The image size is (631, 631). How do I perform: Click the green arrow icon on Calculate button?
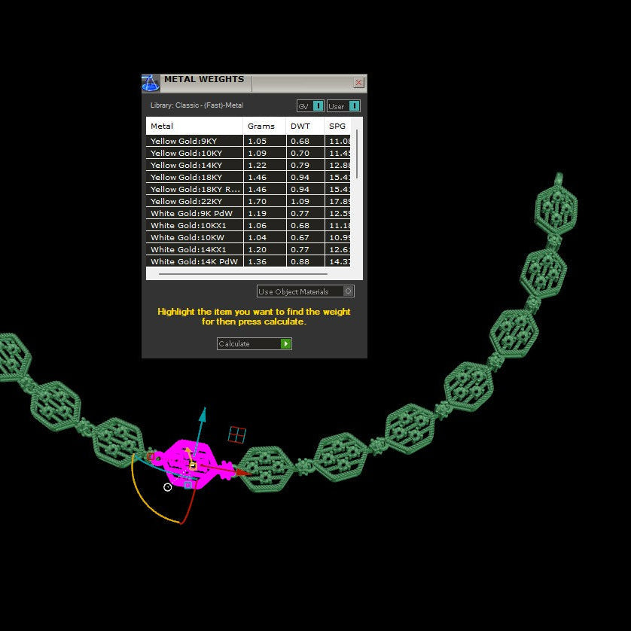coord(285,343)
